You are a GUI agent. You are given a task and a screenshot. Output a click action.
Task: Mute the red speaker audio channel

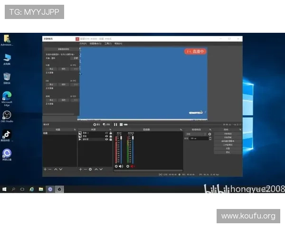(x=133, y=166)
